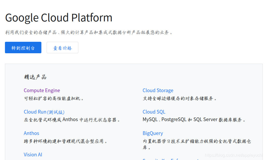Open the Anthos product link
Image resolution: width=265 pixels, height=160 pixels.
31,133
